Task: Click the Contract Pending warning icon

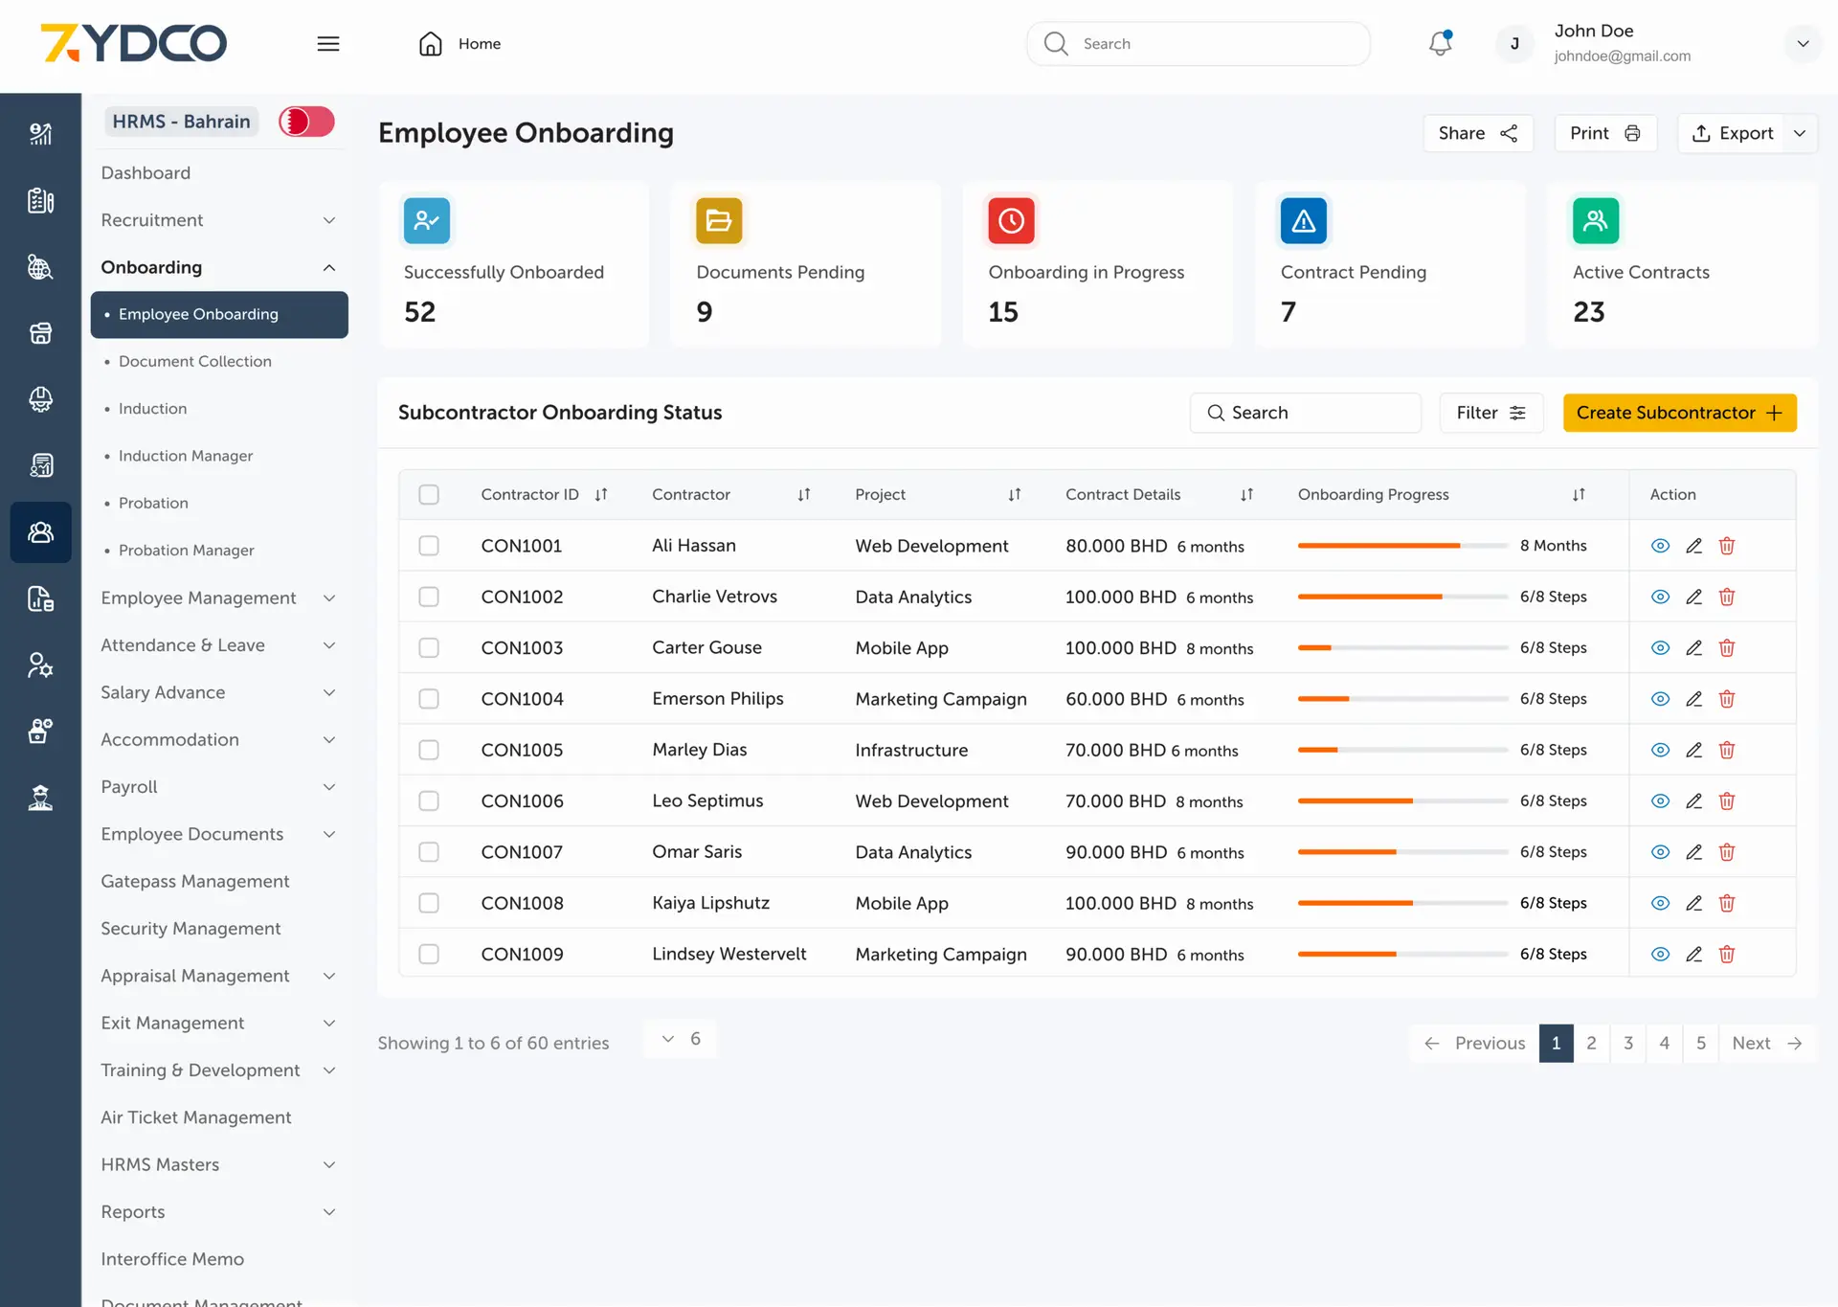Action: [1303, 221]
